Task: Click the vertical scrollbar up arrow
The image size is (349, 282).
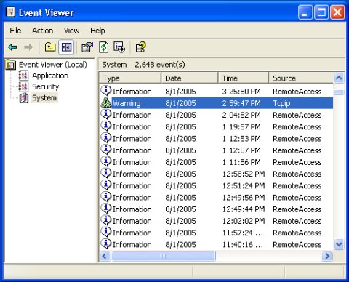Action: pos(339,78)
